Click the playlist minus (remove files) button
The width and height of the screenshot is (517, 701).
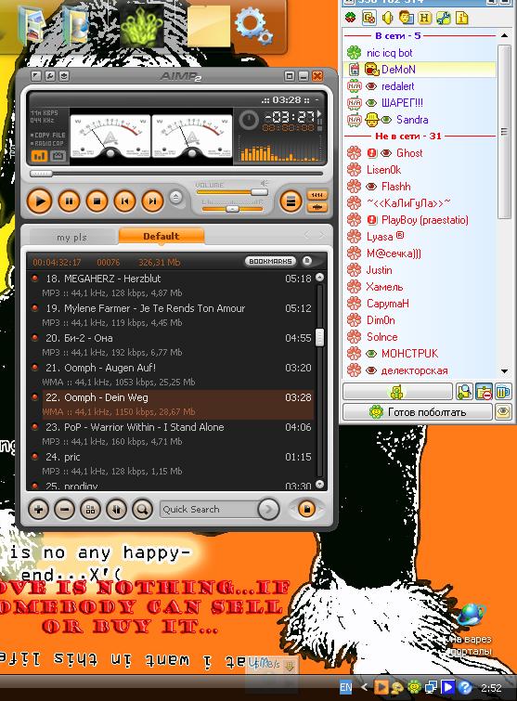tap(64, 509)
